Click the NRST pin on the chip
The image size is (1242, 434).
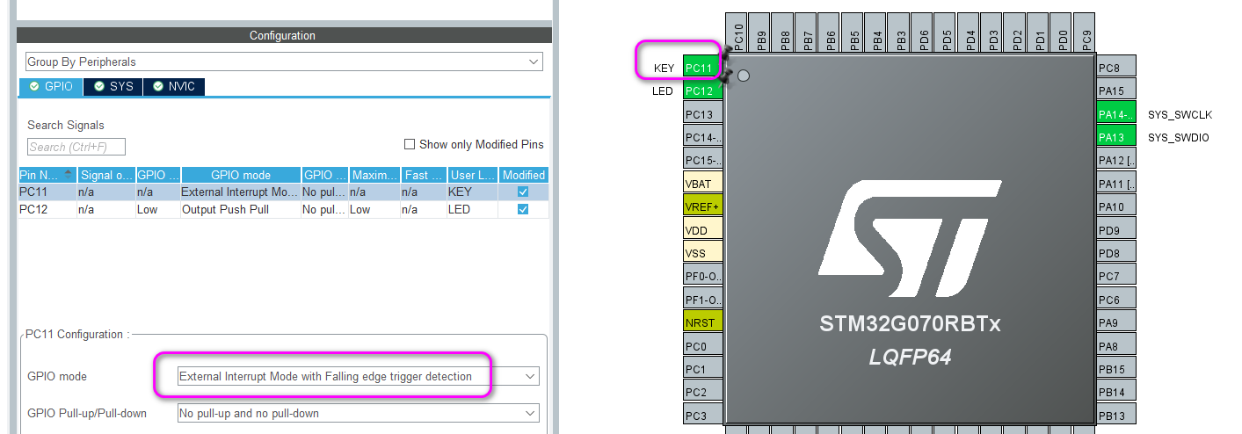pyautogui.click(x=702, y=322)
